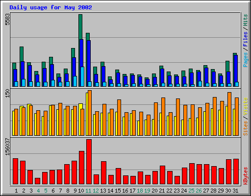
Task: Click day label 7 on the x-axis
Action: [x=60, y=191]
